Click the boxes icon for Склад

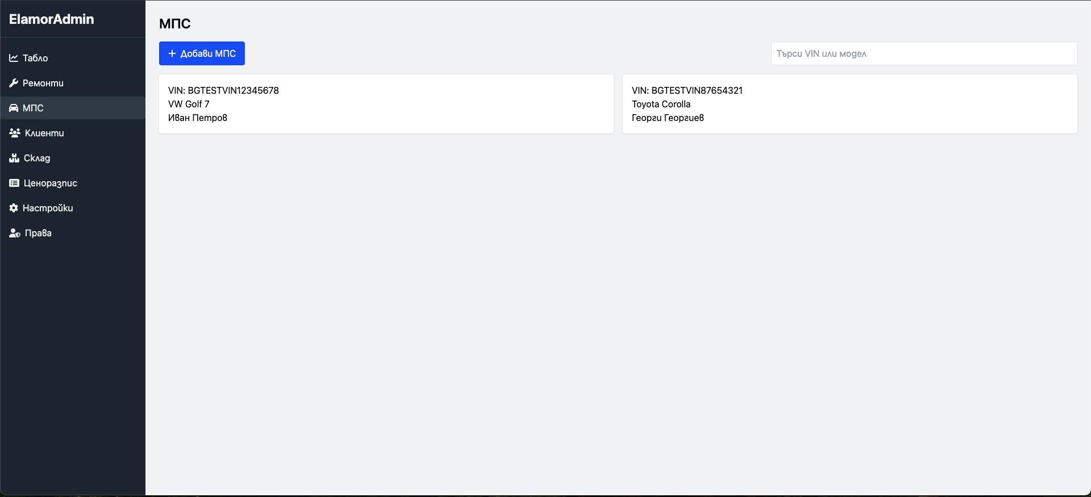click(14, 158)
